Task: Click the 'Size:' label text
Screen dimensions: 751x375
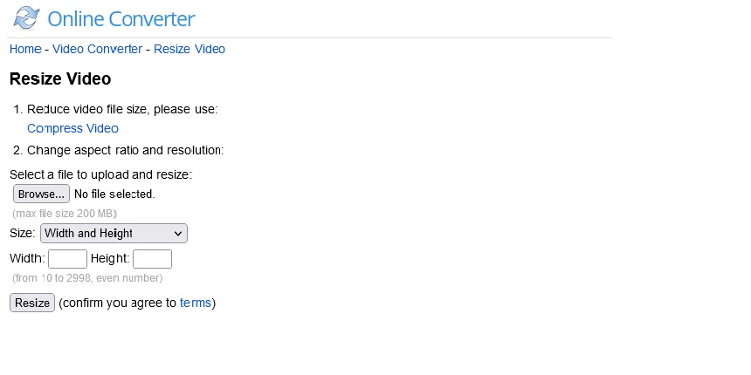Action: click(23, 234)
